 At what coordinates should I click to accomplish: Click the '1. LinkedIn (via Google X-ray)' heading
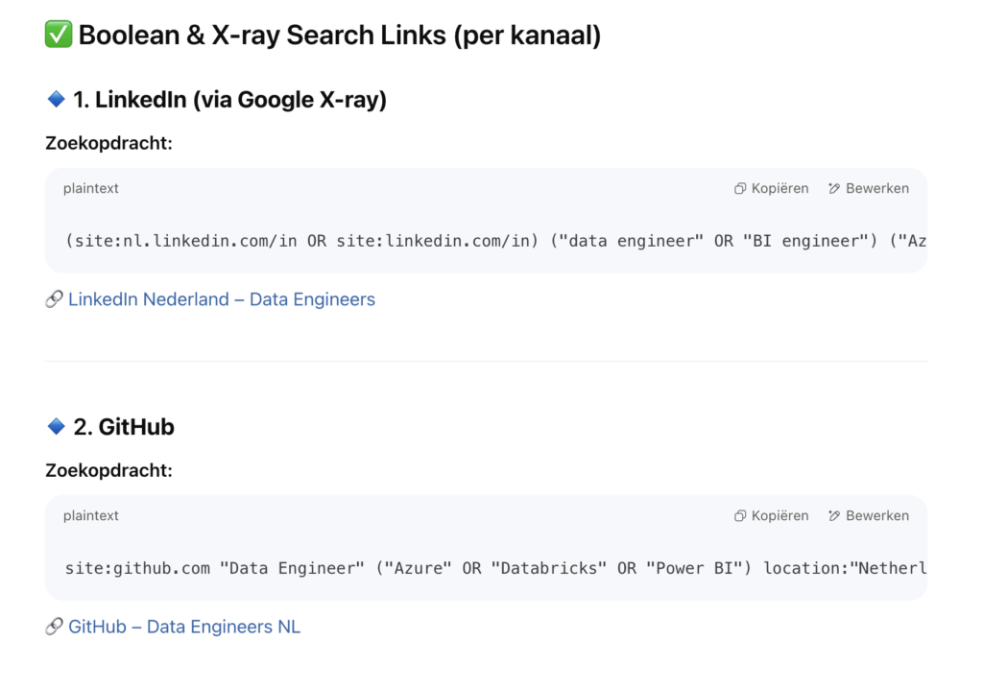click(229, 99)
